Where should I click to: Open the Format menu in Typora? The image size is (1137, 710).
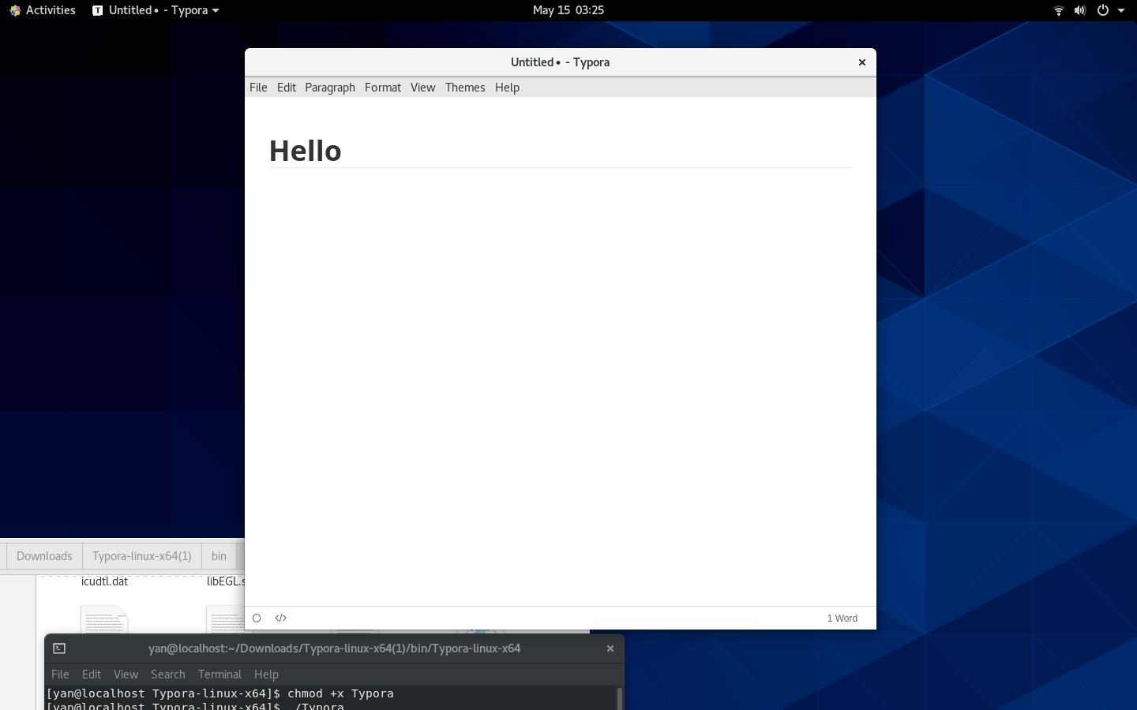point(383,88)
